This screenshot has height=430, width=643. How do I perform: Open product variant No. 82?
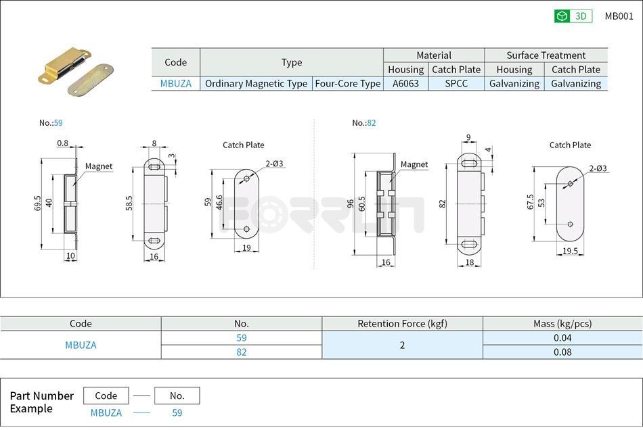(x=241, y=352)
